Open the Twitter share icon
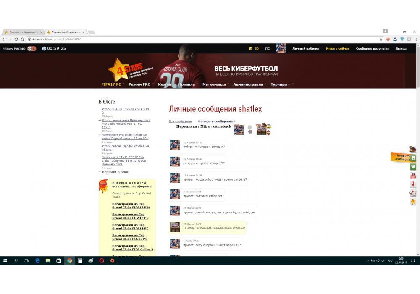 tap(413, 167)
